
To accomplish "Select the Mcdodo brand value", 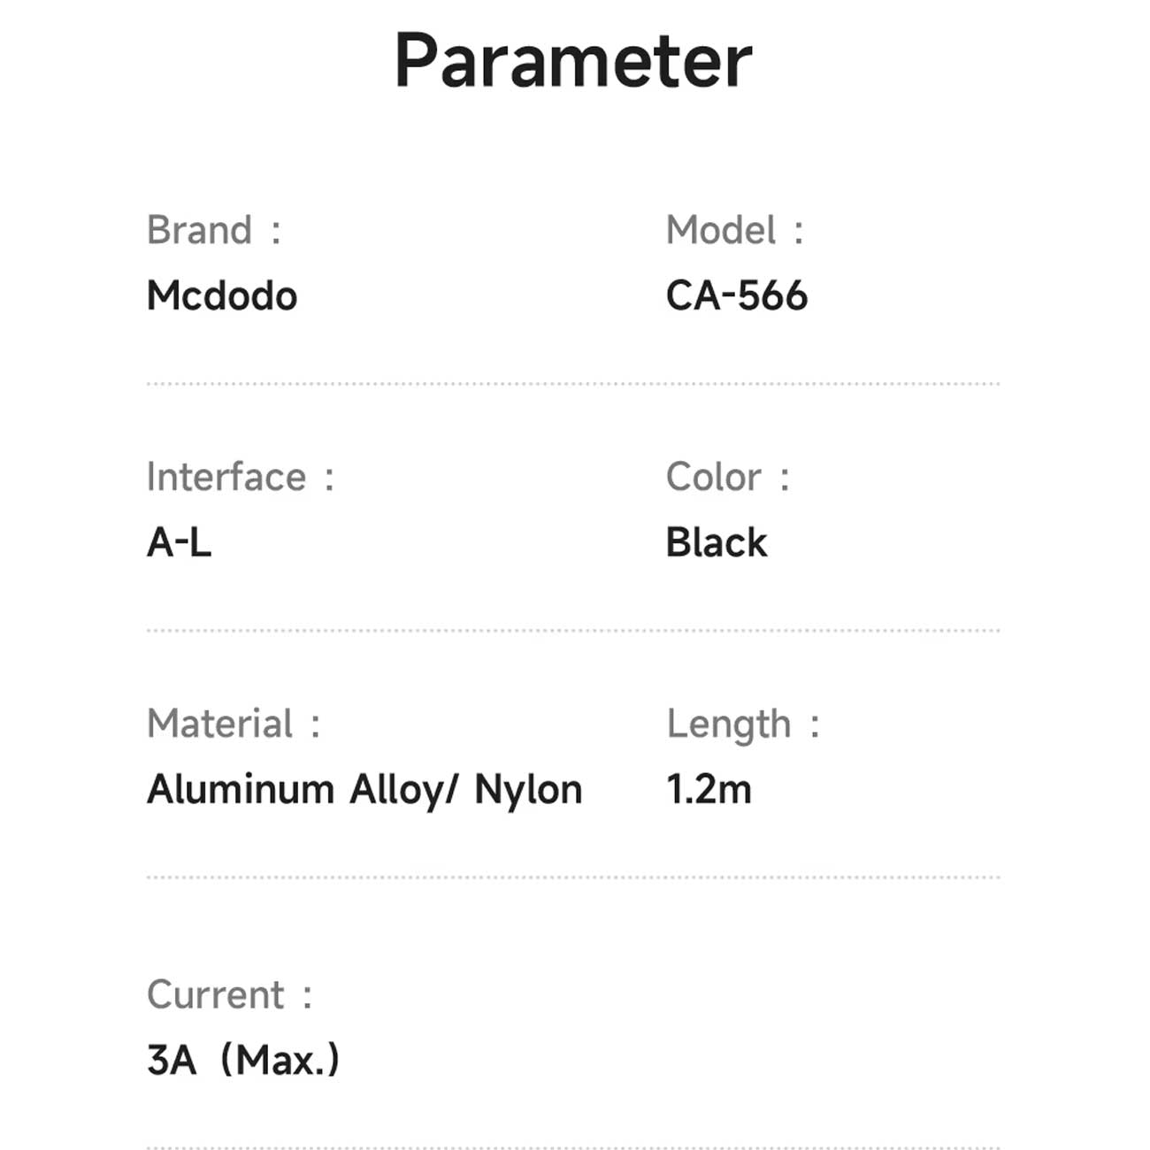I will [222, 295].
